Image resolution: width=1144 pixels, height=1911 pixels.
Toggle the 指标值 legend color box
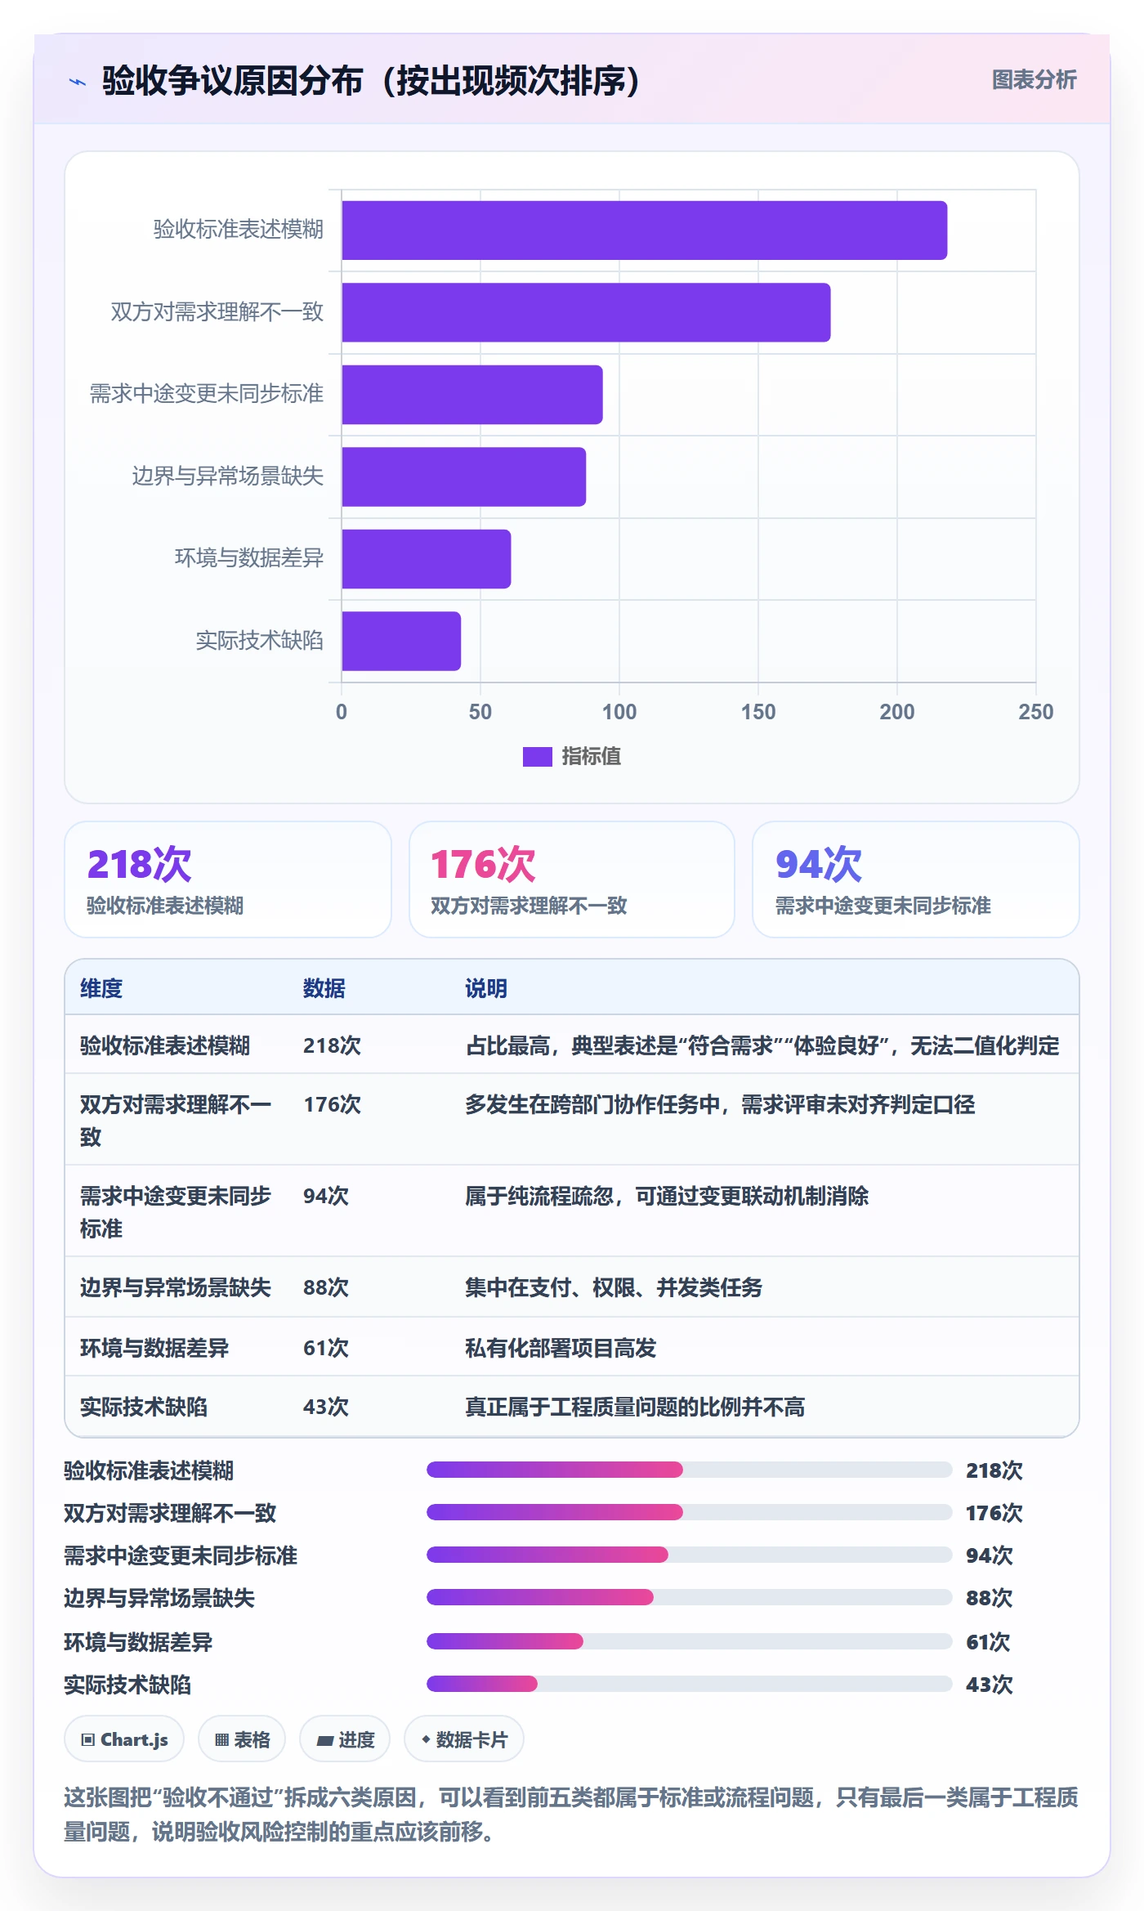click(x=537, y=757)
